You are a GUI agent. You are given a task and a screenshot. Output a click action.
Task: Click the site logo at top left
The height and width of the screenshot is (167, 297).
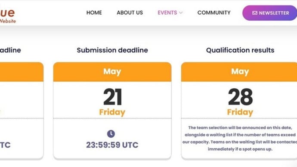click(x=8, y=16)
